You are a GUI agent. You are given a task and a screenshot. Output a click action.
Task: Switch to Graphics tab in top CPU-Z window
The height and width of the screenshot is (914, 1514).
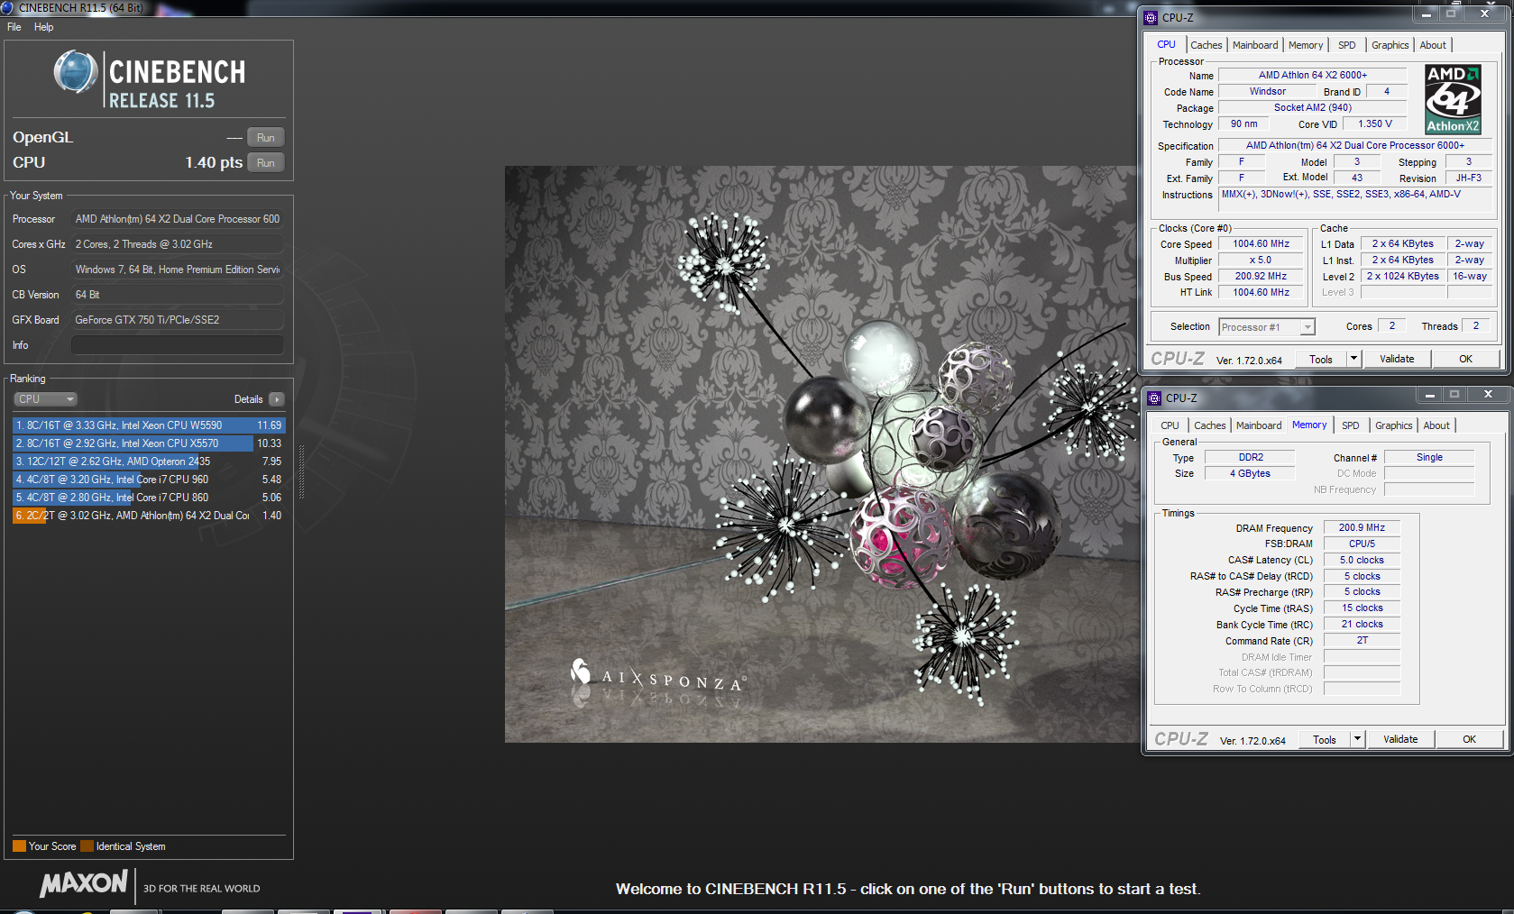[1390, 45]
